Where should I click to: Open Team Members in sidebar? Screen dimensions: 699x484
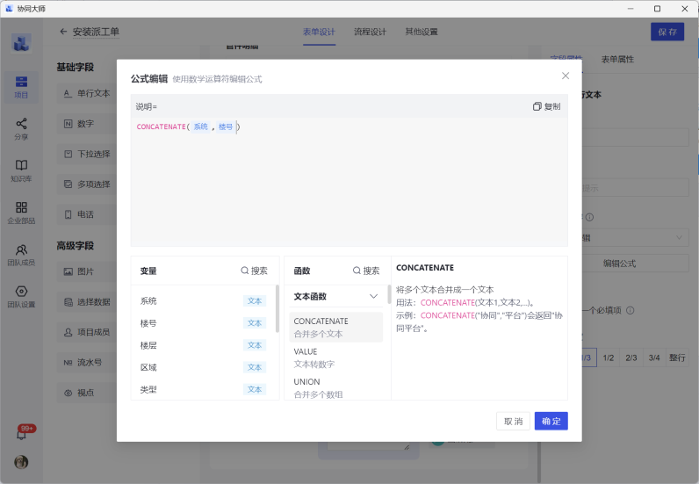[x=21, y=255]
